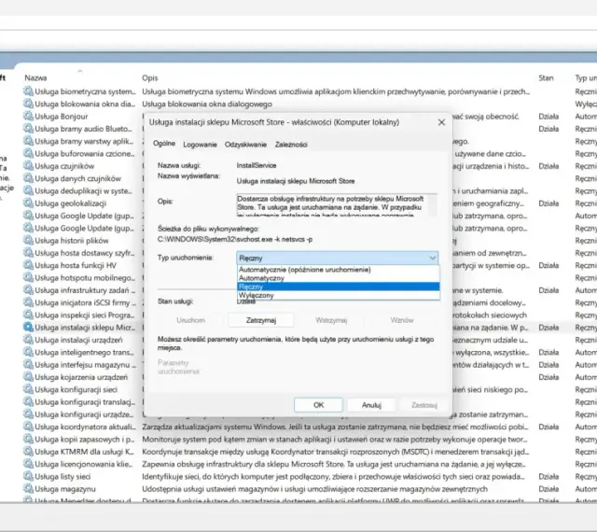Click the svchost.exe executable path text
This screenshot has width=597, height=532.
tap(235, 239)
